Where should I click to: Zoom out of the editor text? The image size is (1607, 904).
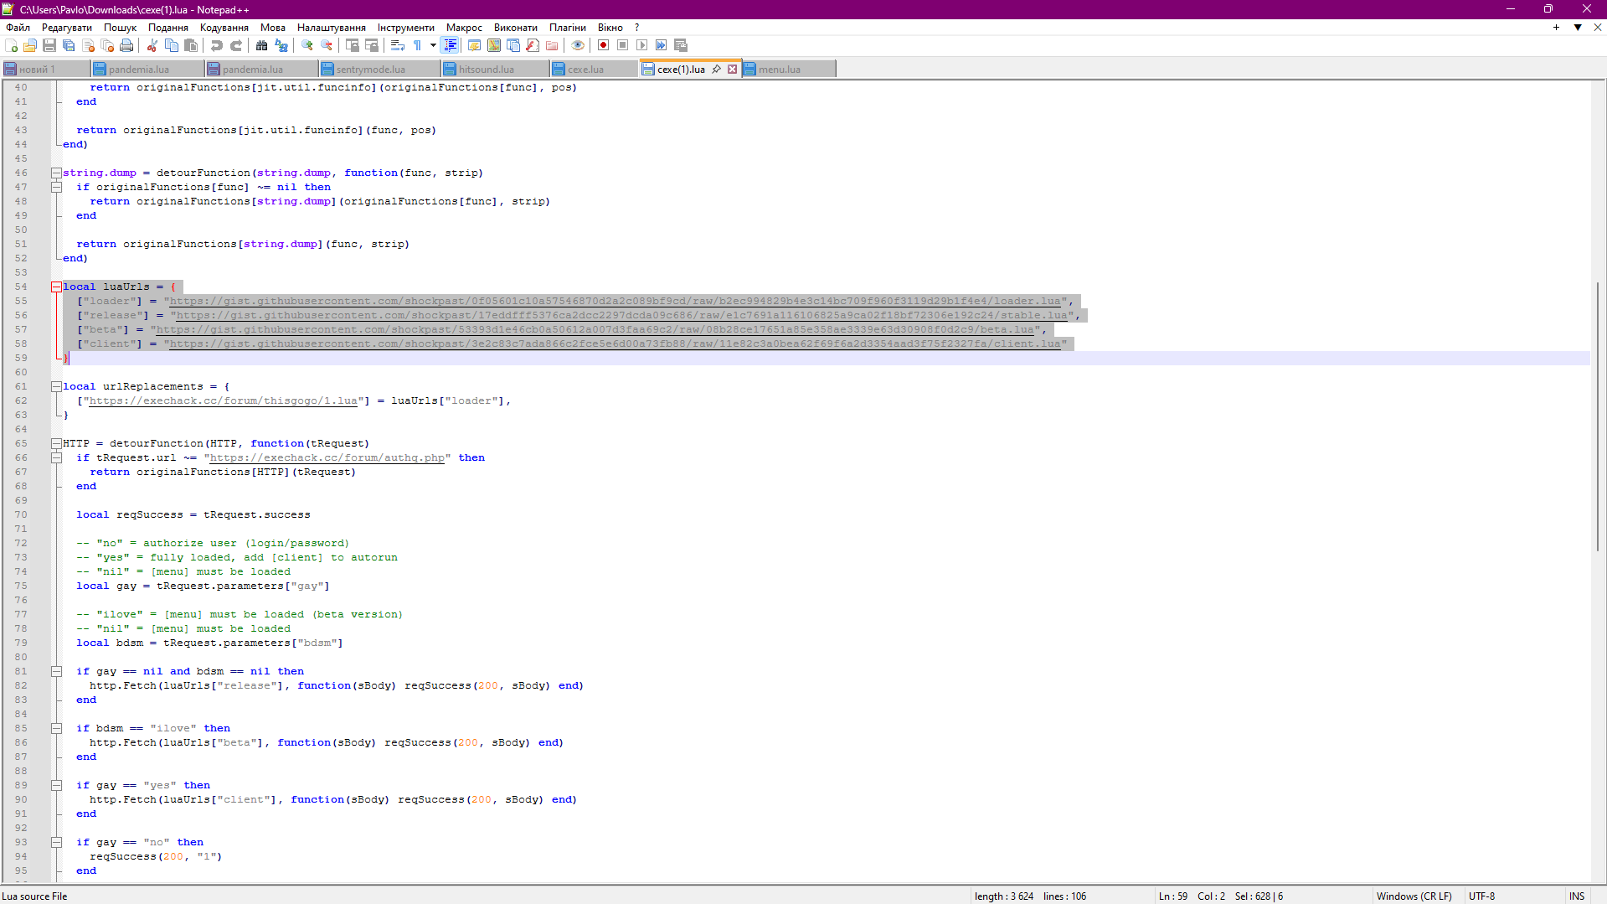tap(327, 45)
